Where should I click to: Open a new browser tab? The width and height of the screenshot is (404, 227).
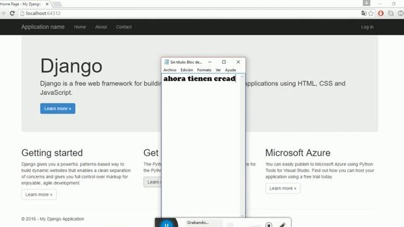coord(57,4)
